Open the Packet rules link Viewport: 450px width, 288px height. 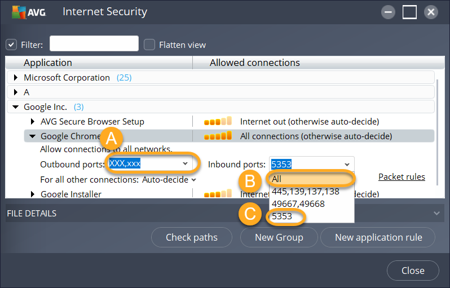point(402,177)
